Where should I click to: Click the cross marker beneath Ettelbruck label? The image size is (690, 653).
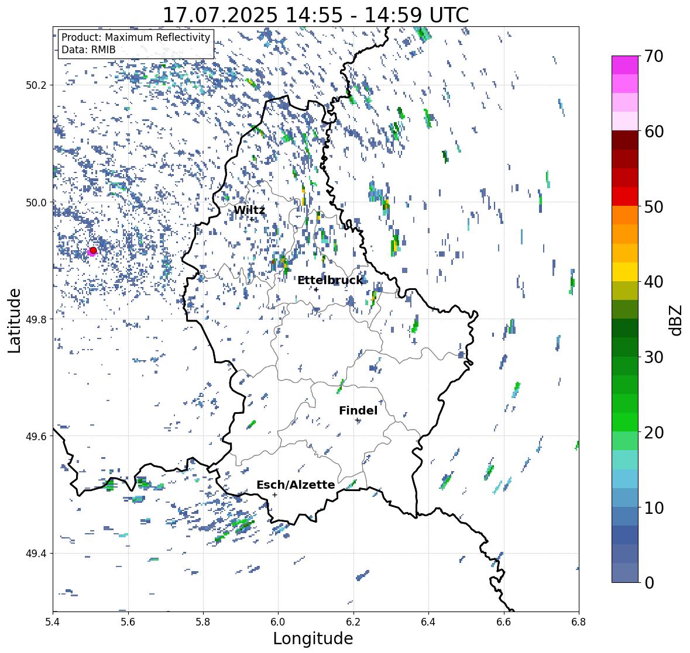pos(316,289)
